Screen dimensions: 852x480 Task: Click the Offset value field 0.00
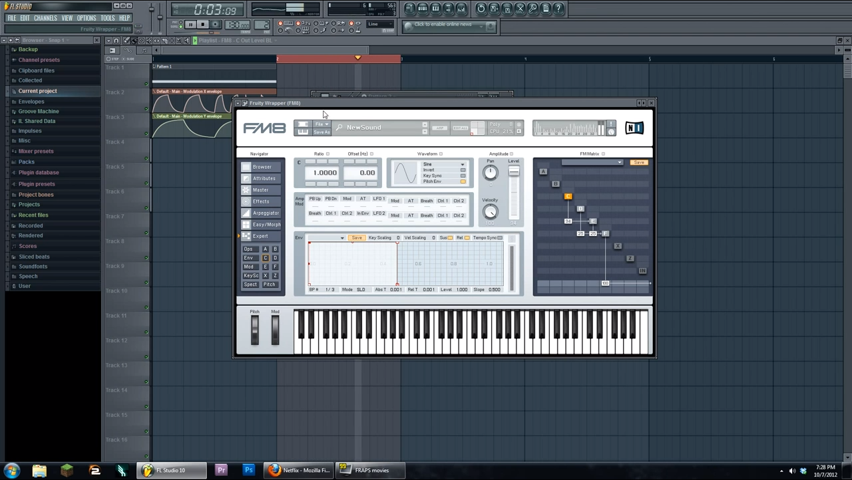(x=361, y=173)
